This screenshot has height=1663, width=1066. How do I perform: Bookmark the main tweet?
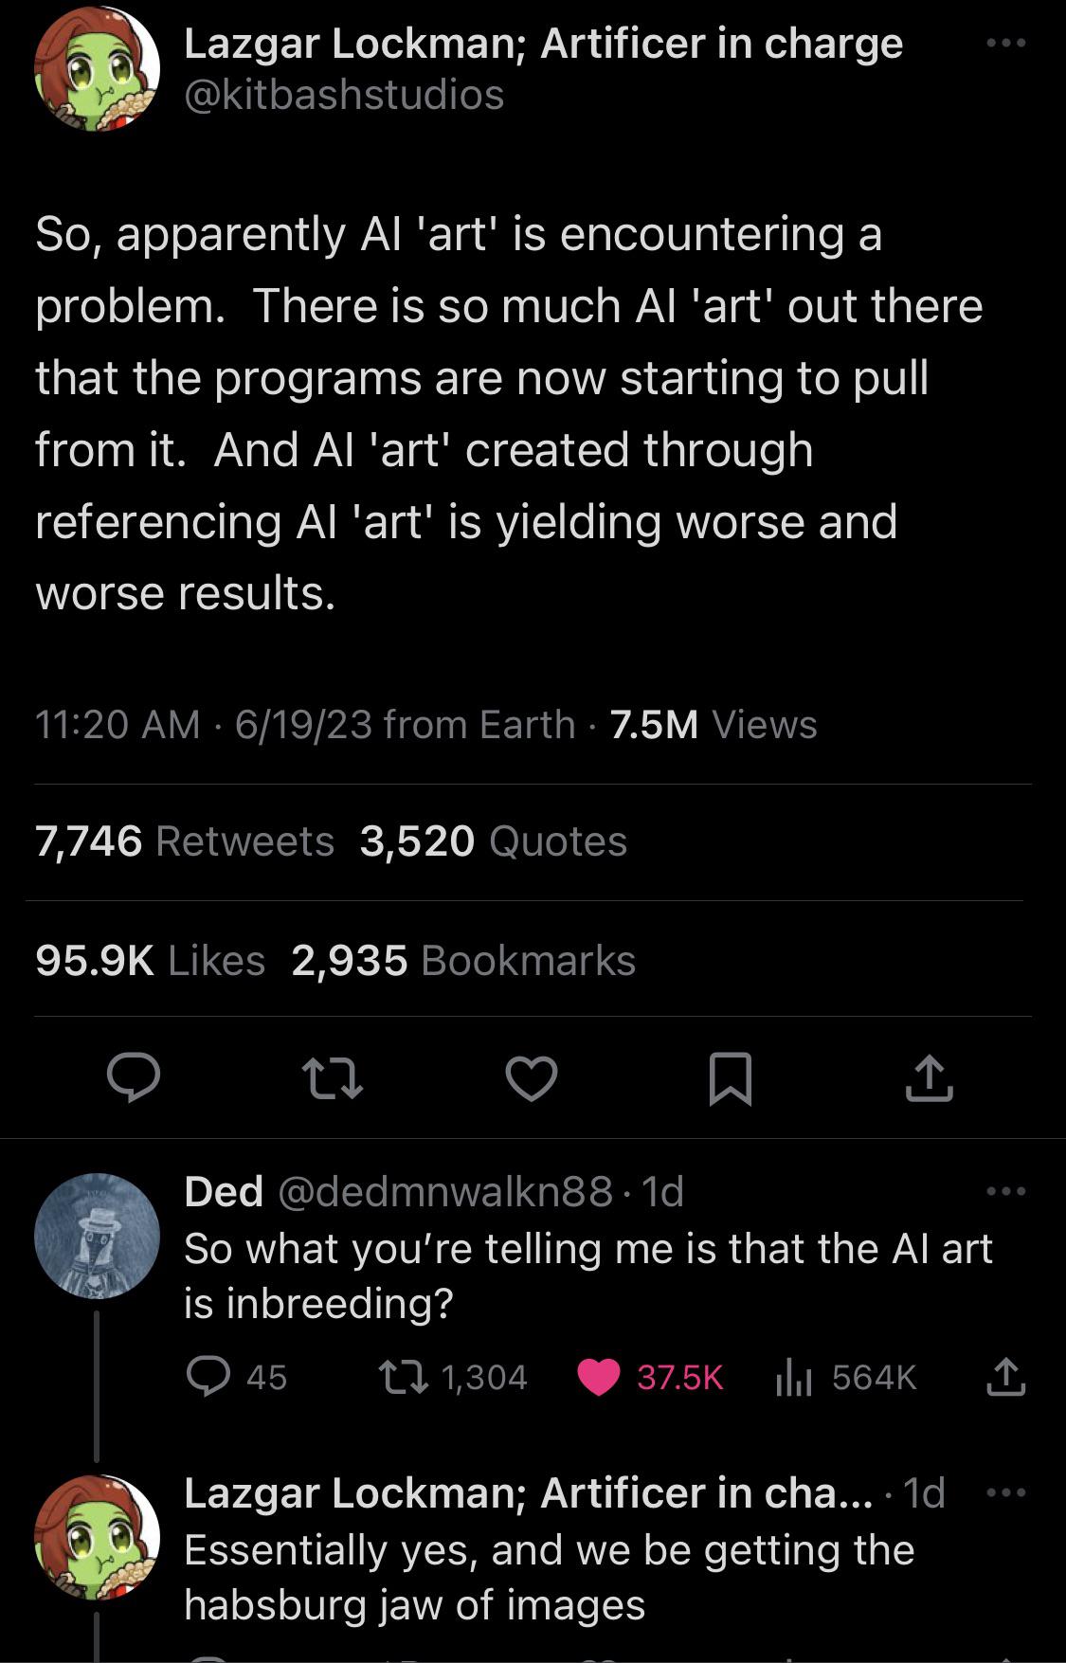(731, 1079)
